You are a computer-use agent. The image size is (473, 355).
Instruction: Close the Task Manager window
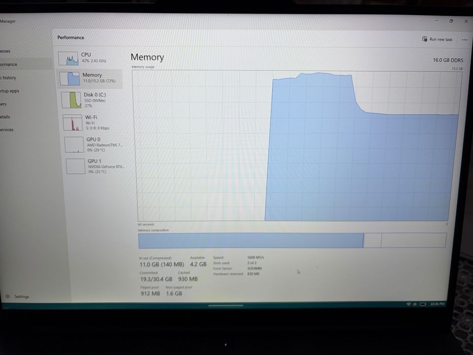click(466, 21)
